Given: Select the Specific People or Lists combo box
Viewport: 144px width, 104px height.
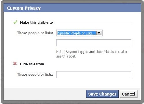Looking at the screenshot, I should (x=79, y=33).
